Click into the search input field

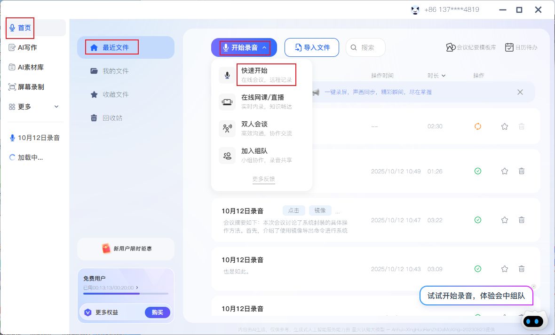pos(369,47)
